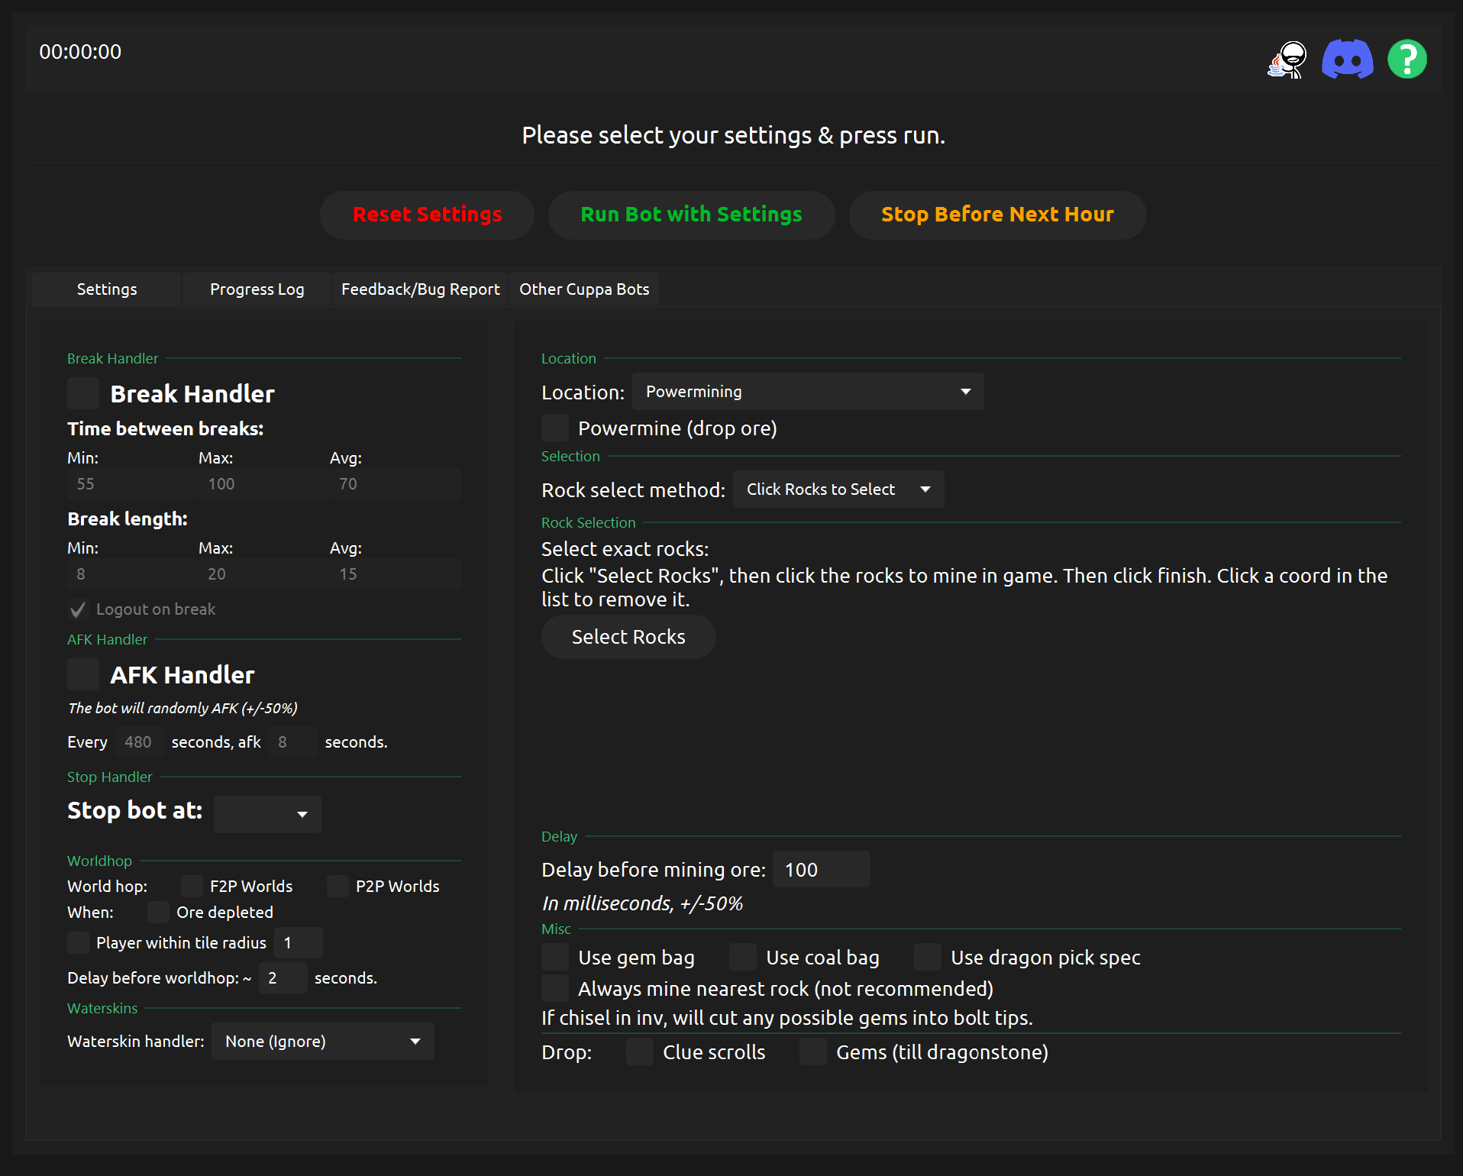
Task: Enable Use dragon pick spec
Action: pos(928,958)
